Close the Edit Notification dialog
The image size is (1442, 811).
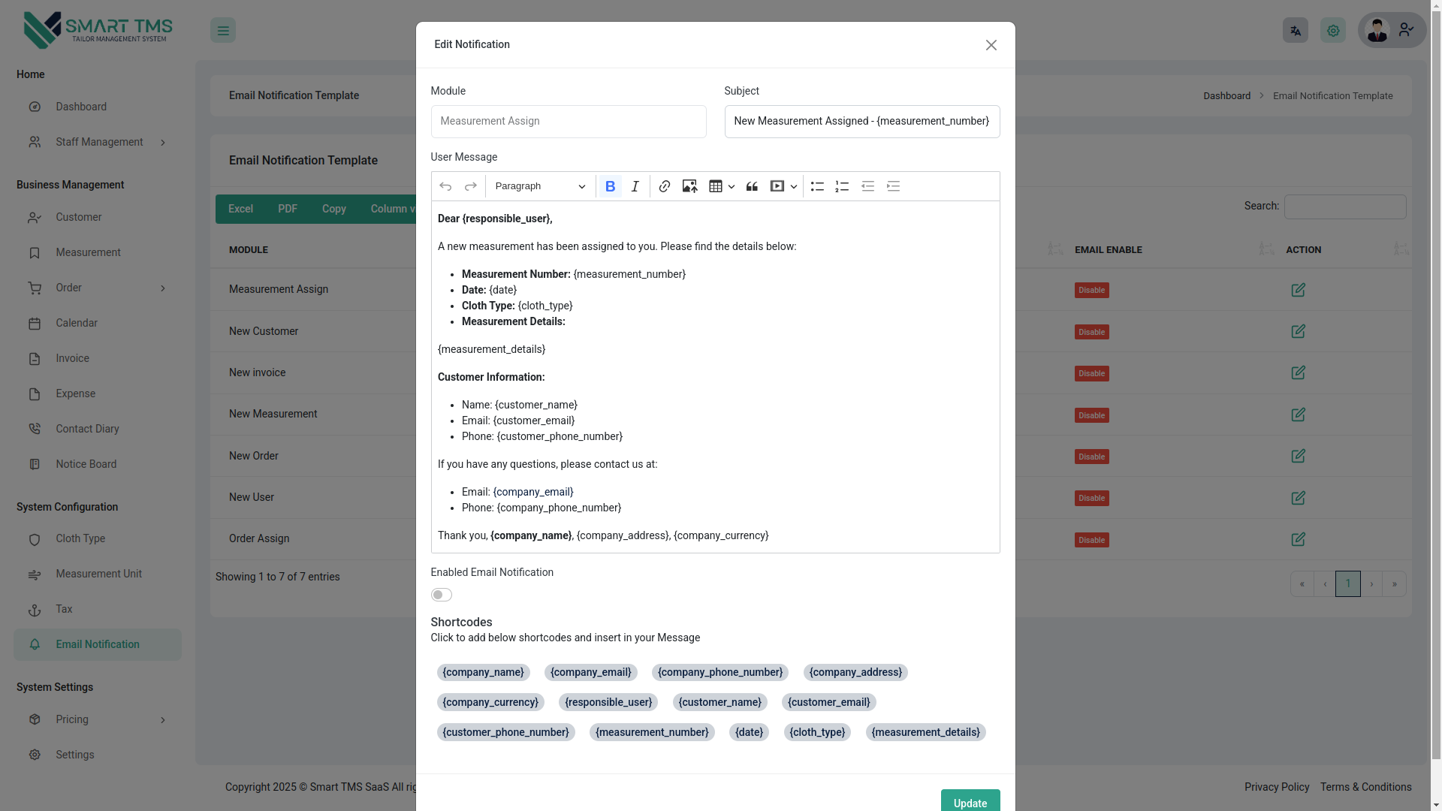coord(991,45)
